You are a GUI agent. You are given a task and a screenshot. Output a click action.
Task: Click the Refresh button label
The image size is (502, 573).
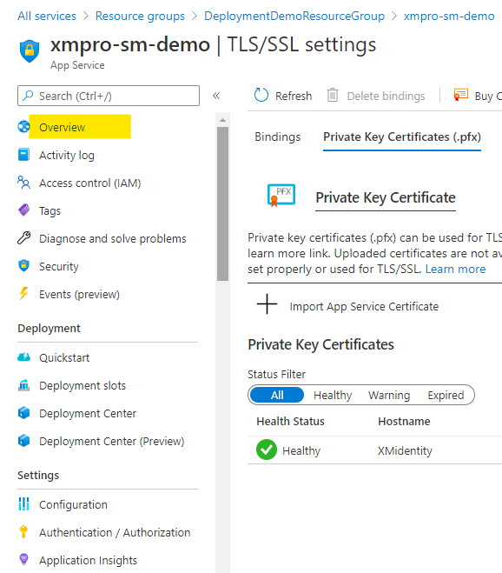pyautogui.click(x=294, y=96)
